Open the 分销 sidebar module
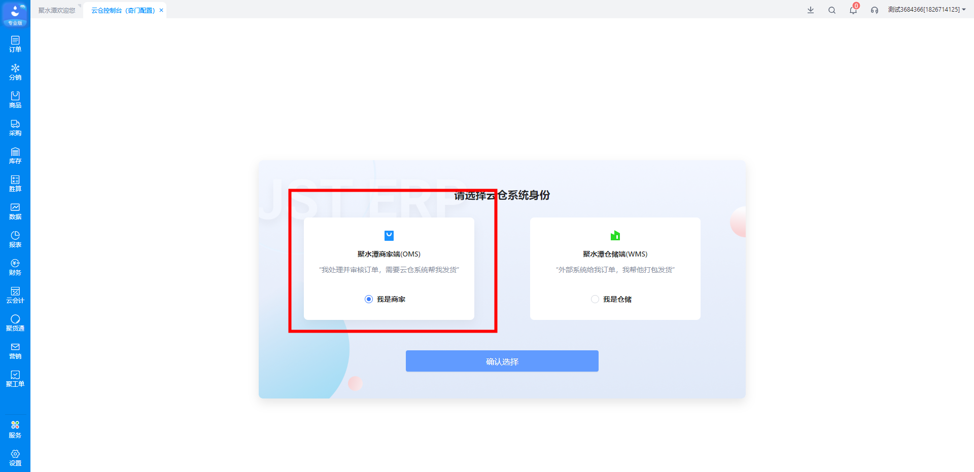The image size is (974, 472). point(15,72)
